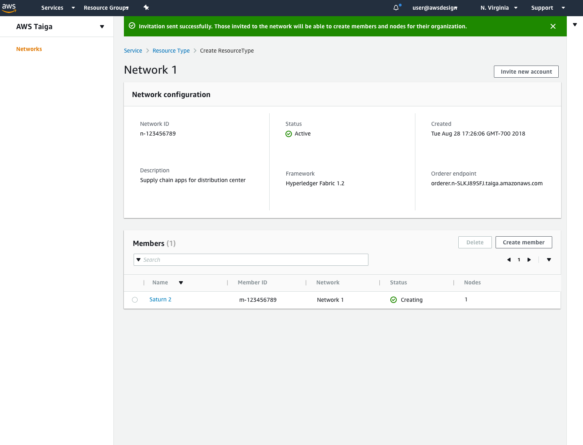
Task: Open members table settings dropdown arrow
Action: click(549, 260)
